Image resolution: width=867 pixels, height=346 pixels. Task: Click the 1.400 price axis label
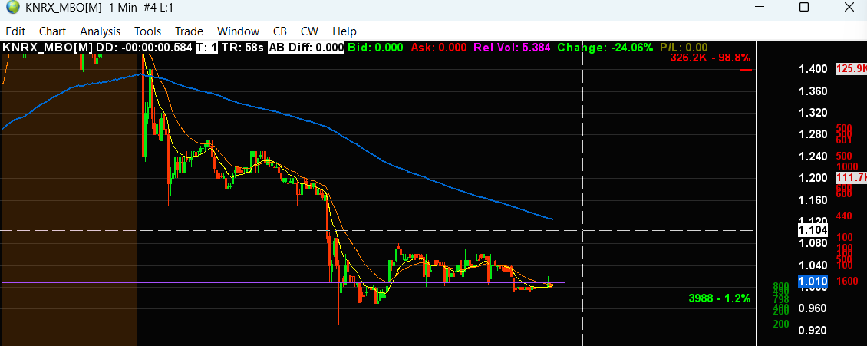pyautogui.click(x=813, y=69)
